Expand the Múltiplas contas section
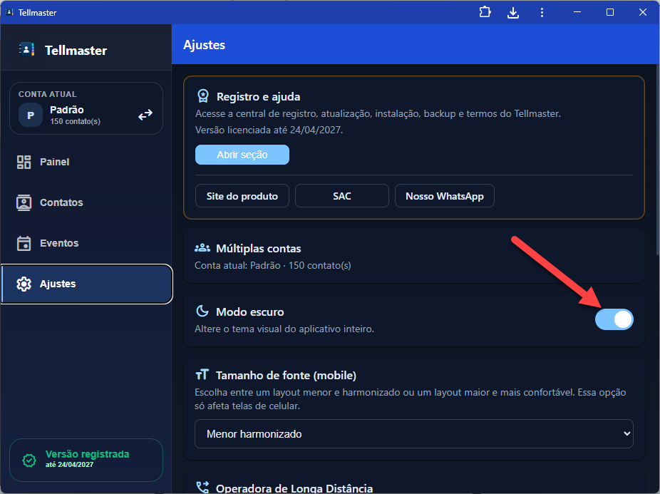 (413, 256)
